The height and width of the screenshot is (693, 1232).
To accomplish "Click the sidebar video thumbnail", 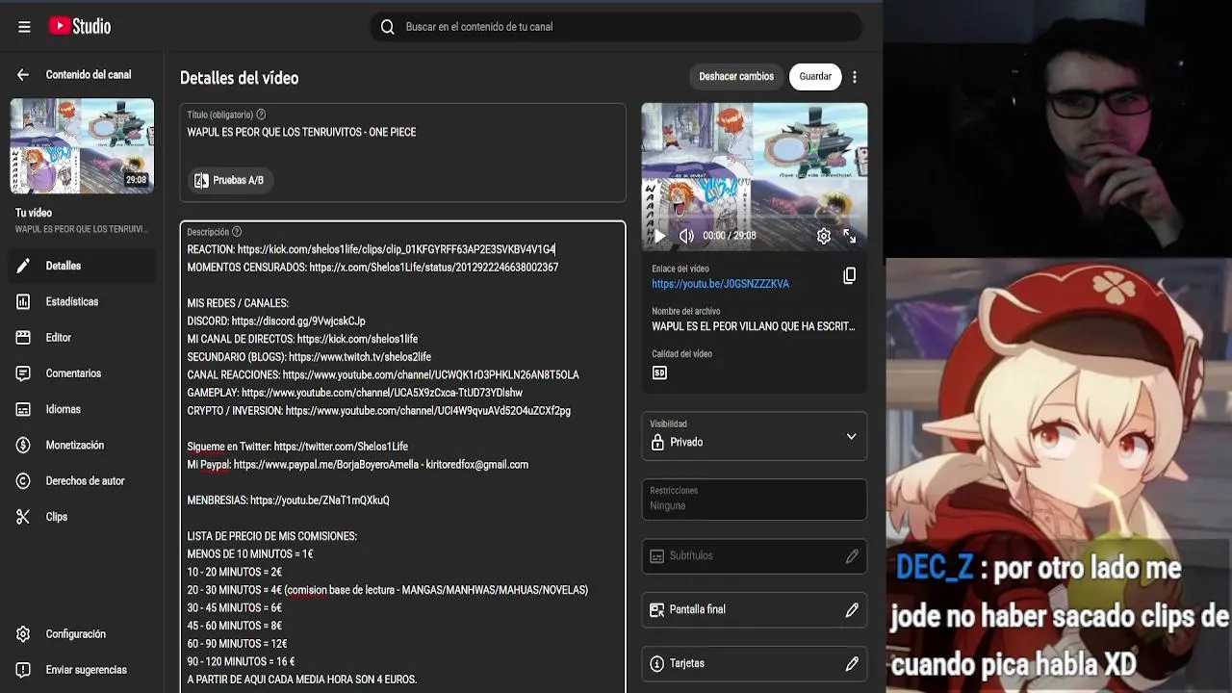I will coord(82,145).
